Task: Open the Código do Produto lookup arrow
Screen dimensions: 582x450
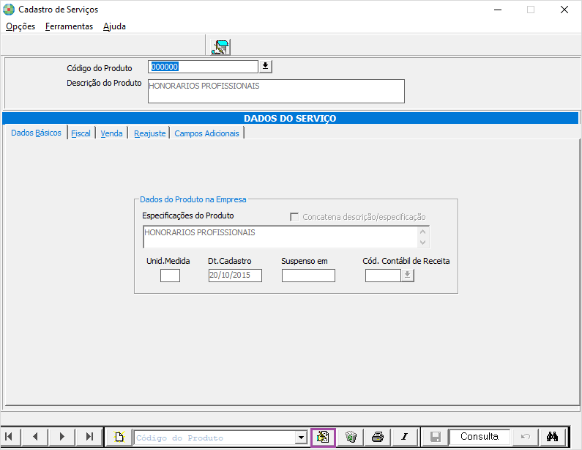Action: pyautogui.click(x=265, y=67)
